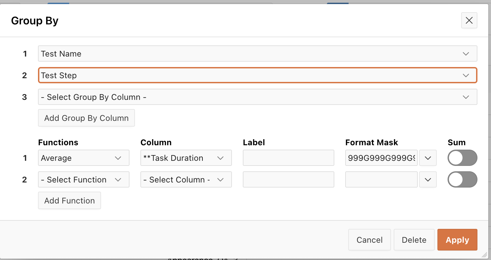Open first row format mask picker arrow
This screenshot has width=491, height=260.
tap(428, 158)
